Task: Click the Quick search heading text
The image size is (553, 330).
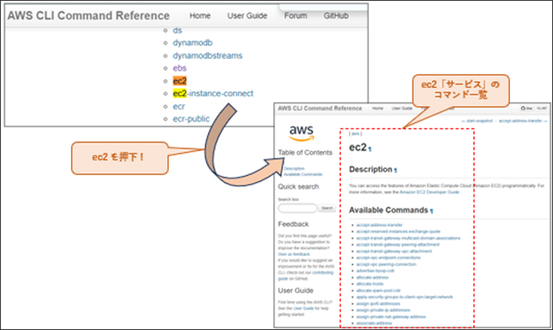Action: point(298,187)
